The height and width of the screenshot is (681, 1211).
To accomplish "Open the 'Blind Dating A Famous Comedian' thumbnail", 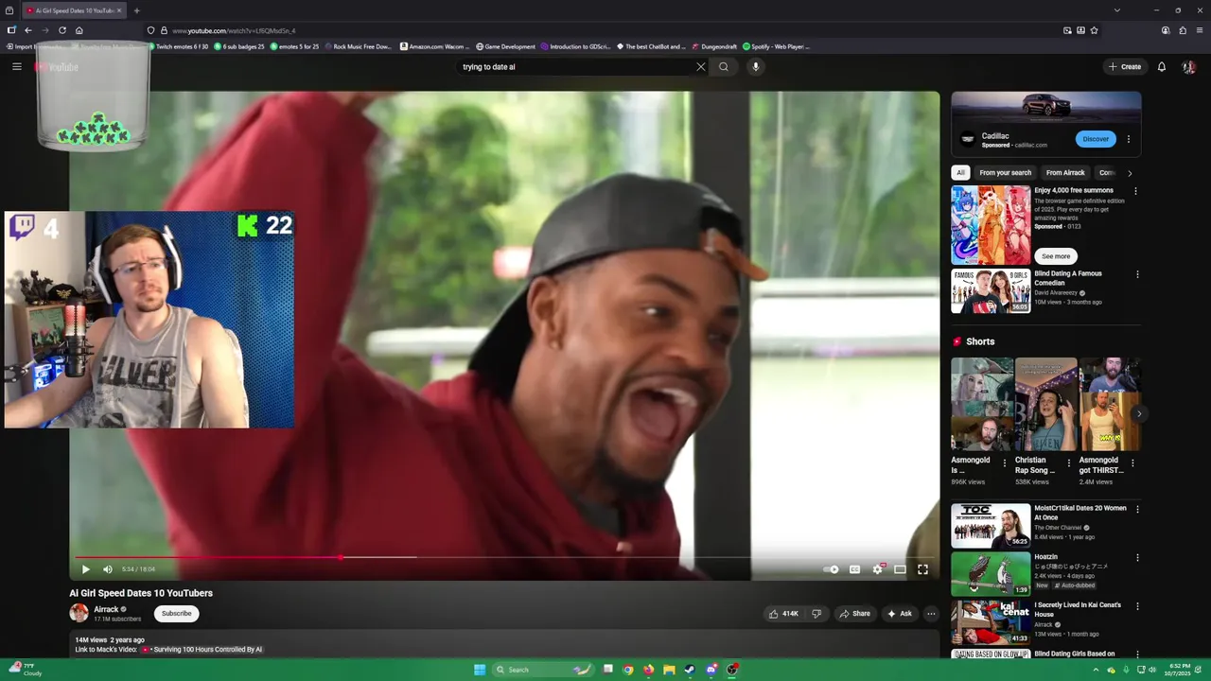I will pyautogui.click(x=991, y=291).
